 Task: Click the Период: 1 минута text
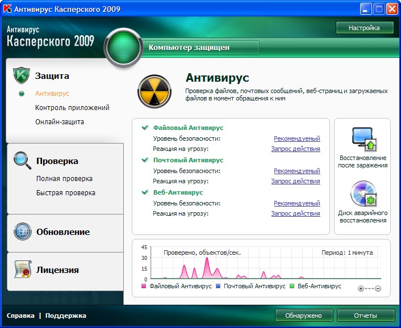(347, 253)
